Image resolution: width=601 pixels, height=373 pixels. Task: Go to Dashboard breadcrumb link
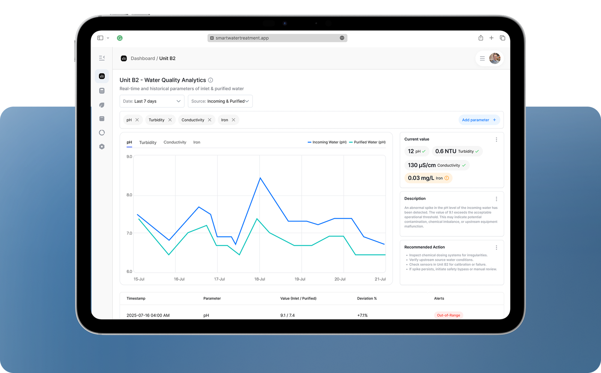143,59
